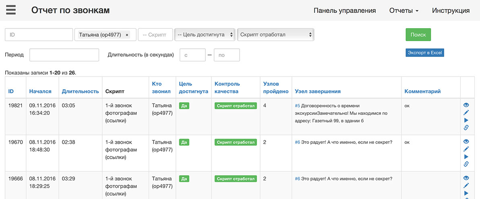Copy link icon for call 19821
The height and width of the screenshot is (199, 480).
coord(466,128)
